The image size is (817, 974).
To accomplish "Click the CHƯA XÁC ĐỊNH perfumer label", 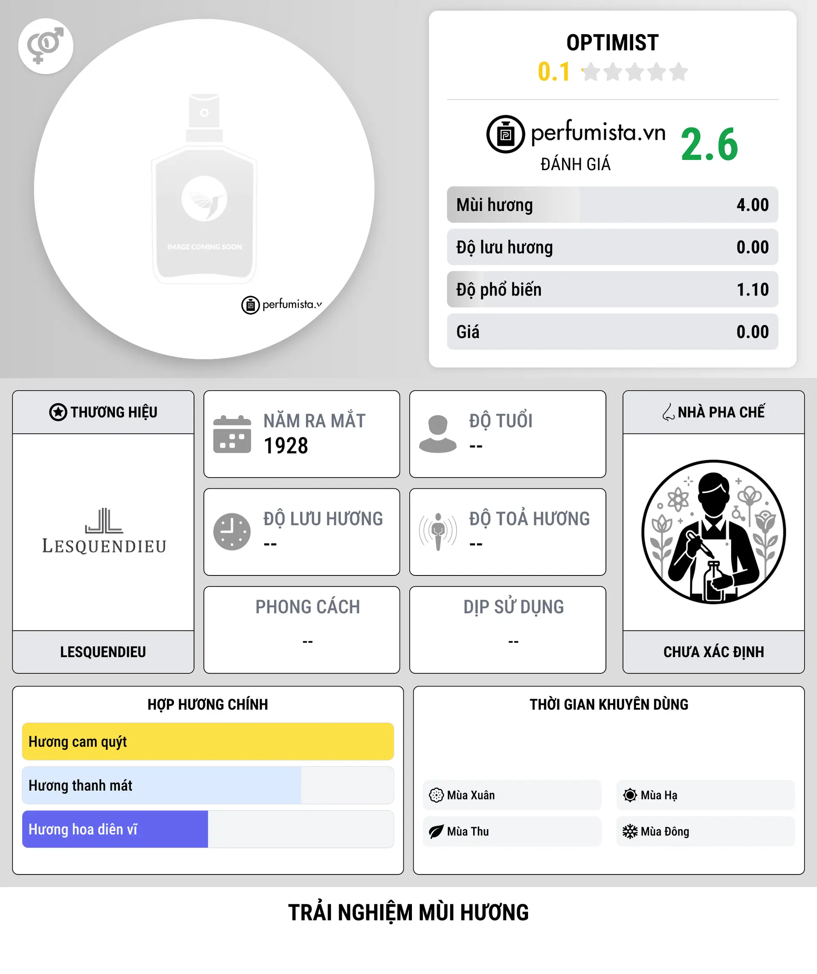I will [x=714, y=652].
